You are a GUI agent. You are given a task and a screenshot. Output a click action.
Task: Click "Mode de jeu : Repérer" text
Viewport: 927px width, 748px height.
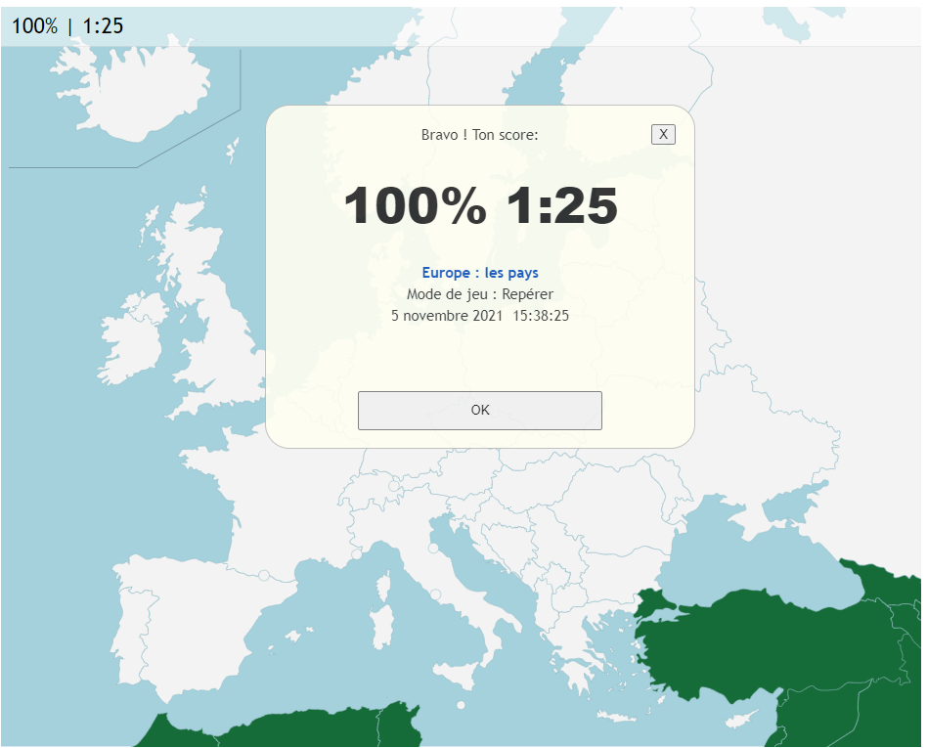coord(479,294)
